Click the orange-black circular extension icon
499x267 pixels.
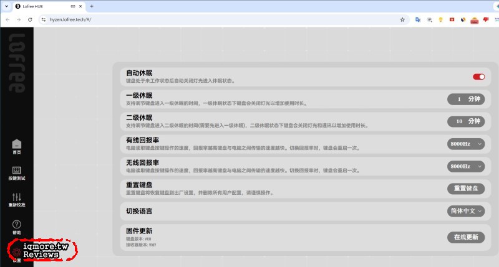[x=463, y=20]
